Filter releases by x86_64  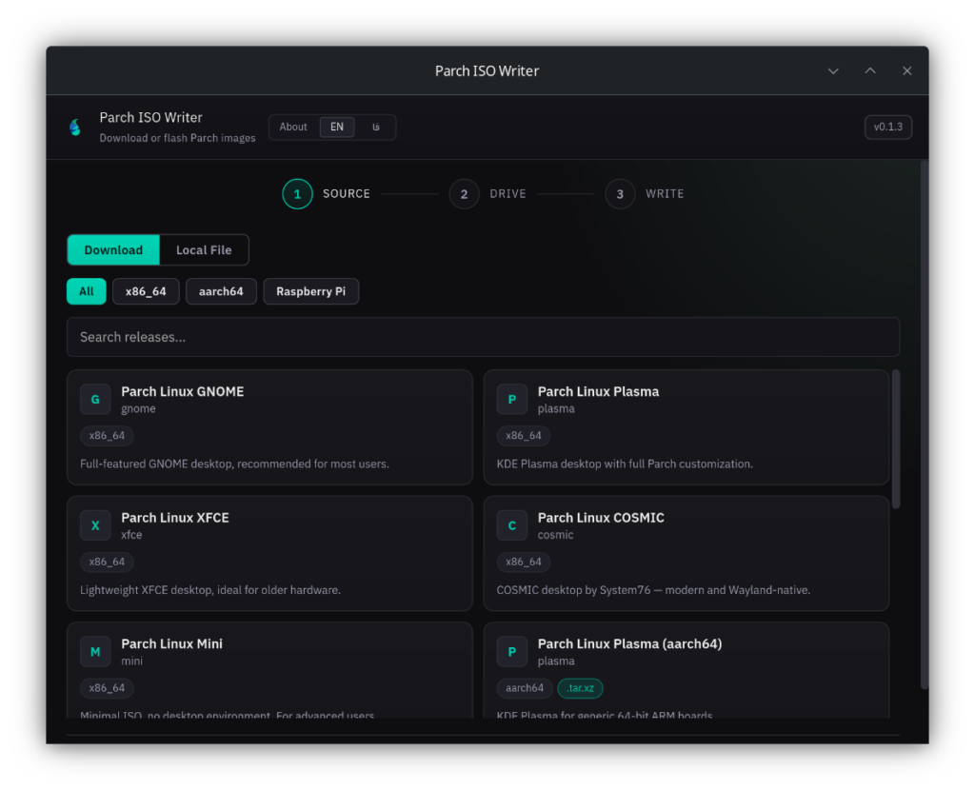pos(146,291)
